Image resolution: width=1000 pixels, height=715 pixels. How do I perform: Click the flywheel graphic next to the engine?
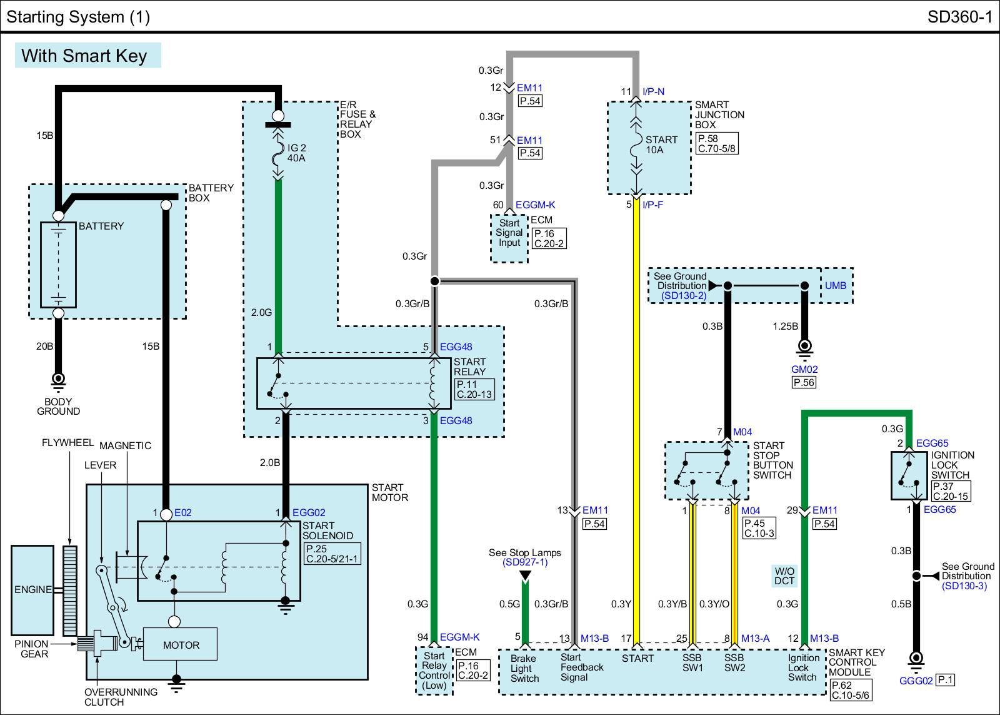(x=69, y=590)
